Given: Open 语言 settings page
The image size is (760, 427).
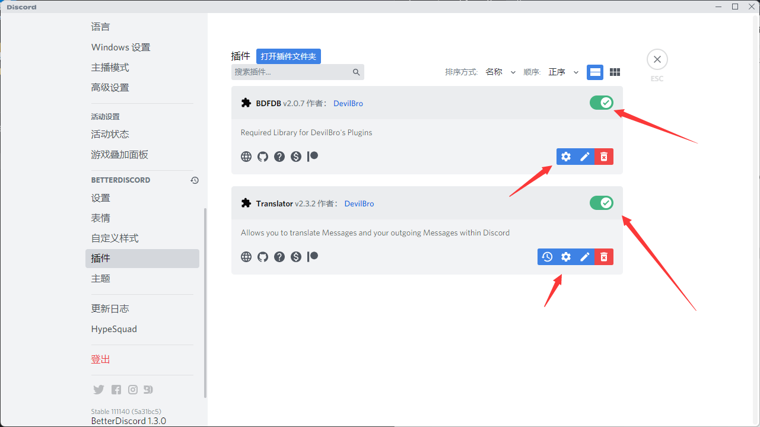Looking at the screenshot, I should click(142, 27).
